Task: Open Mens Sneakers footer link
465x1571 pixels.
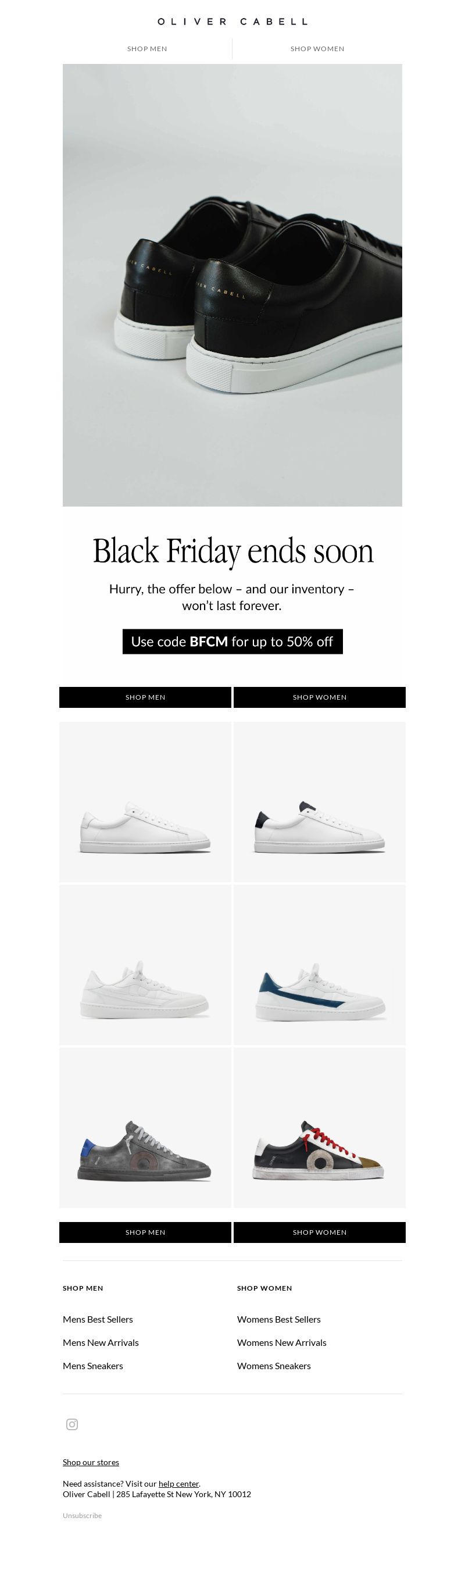Action: [92, 1366]
